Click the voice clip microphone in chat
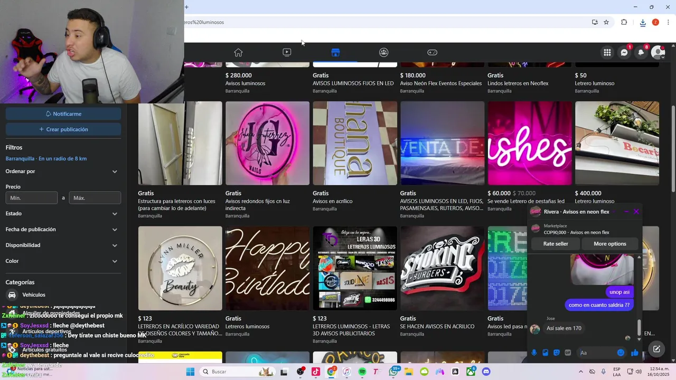Image resolution: width=676 pixels, height=380 pixels. pos(534,353)
